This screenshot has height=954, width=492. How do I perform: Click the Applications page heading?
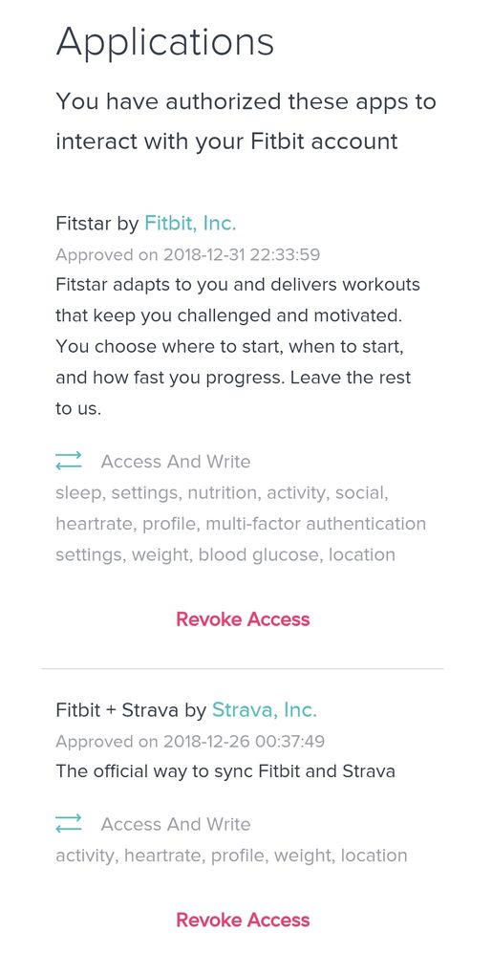(x=165, y=44)
